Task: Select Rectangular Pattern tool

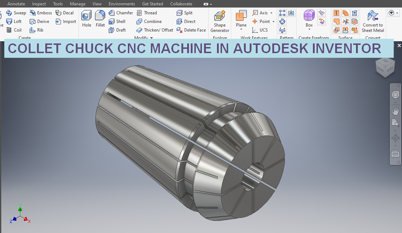Action: point(282,13)
